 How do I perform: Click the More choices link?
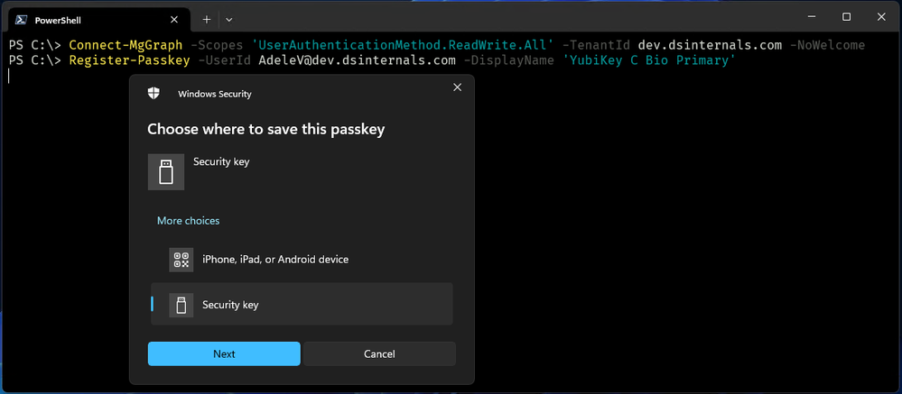(x=188, y=221)
